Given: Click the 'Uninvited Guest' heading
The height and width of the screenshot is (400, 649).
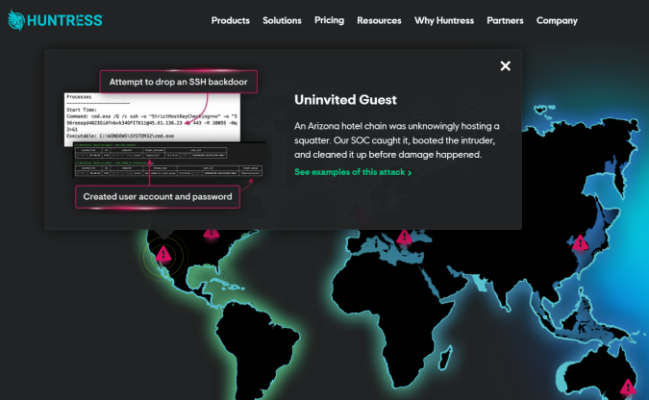Looking at the screenshot, I should tap(345, 100).
